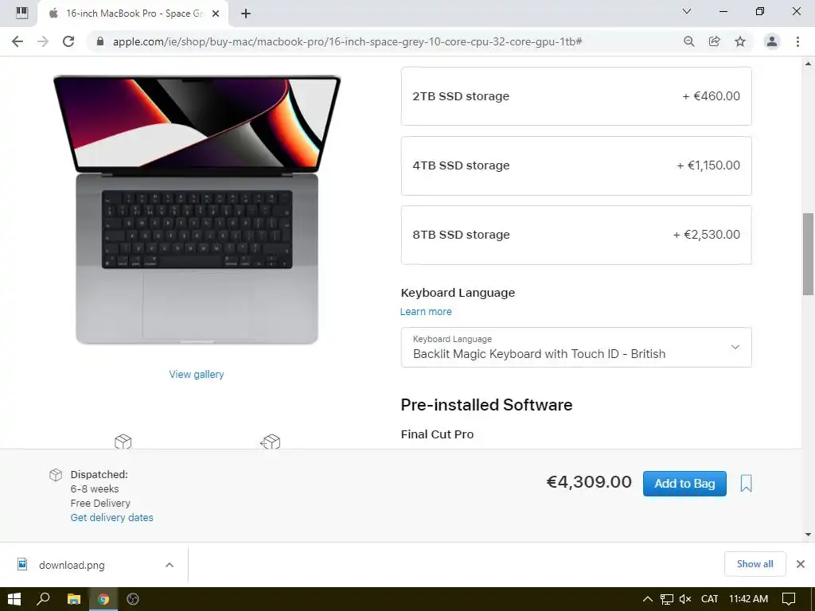The image size is (815, 611).
Task: Select the 2TB SSD storage option
Action: [576, 96]
